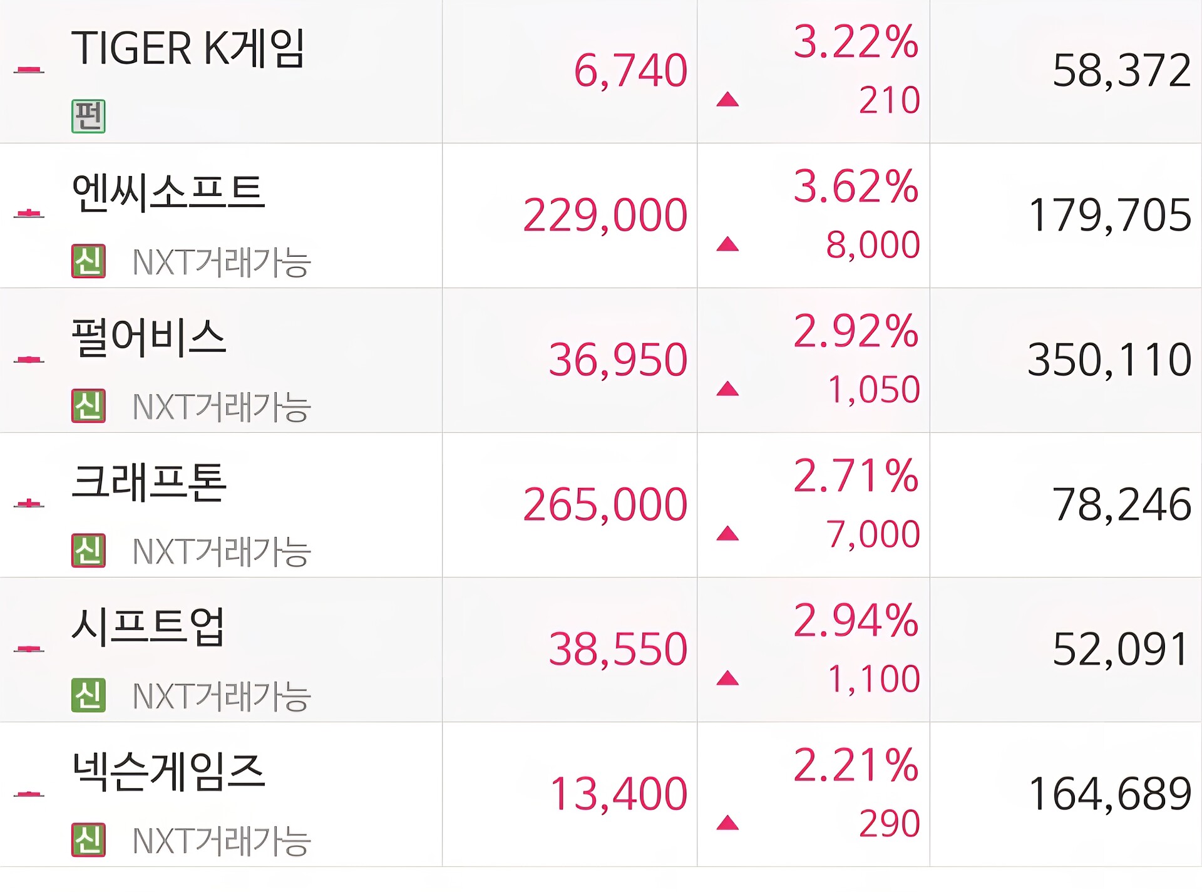Image resolution: width=1202 pixels, height=892 pixels.
Task: Click the 신 badge under 시프트업
Action: click(88, 695)
